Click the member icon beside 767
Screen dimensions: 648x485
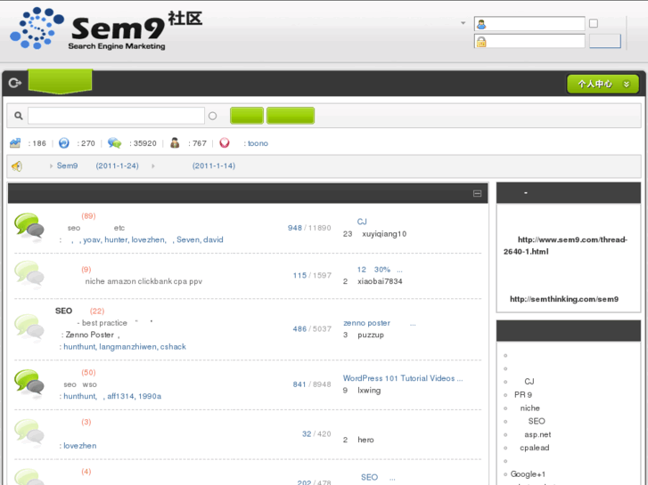(175, 142)
